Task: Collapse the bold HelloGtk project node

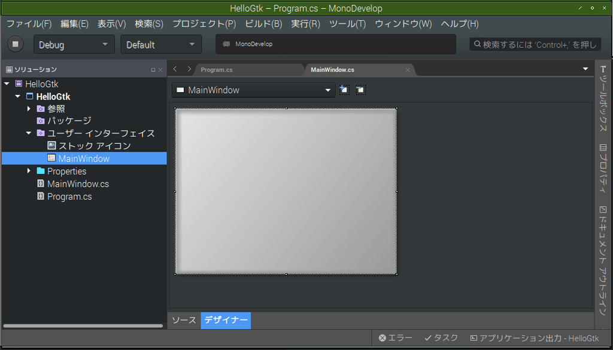Action: point(17,96)
